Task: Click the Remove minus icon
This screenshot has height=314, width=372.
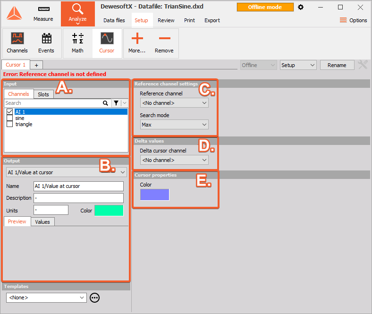Action: 164,43
